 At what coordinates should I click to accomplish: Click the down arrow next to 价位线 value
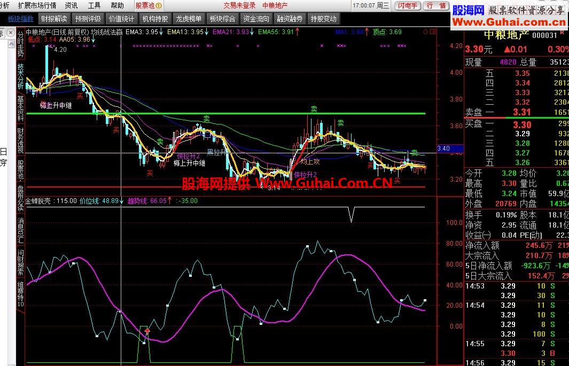122,200
